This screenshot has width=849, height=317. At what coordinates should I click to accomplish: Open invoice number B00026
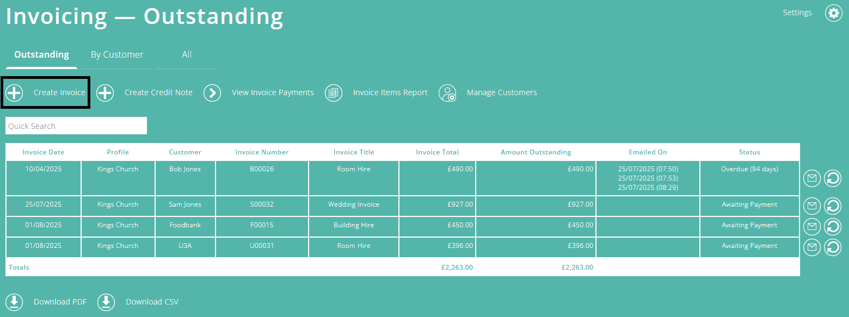262,169
